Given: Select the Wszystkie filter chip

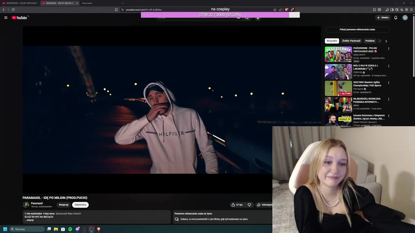Looking at the screenshot, I should coord(332,41).
